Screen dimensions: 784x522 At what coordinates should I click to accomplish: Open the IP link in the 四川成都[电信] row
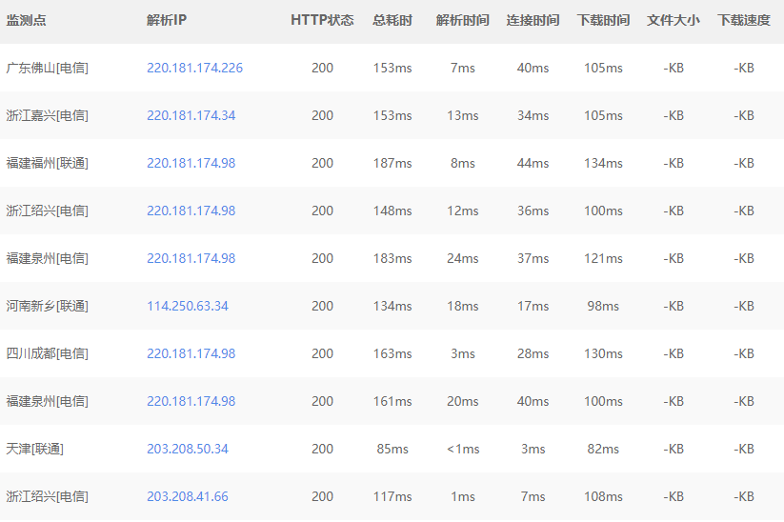(191, 353)
